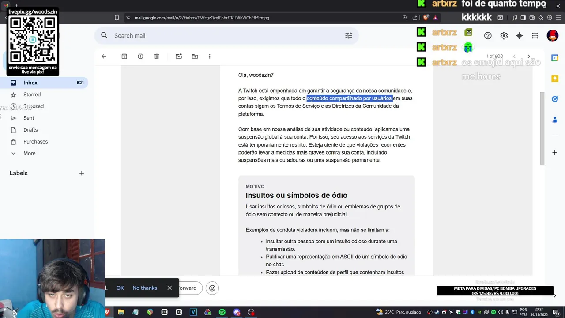Open the weather widget 26°C
The image size is (565, 318).
398,312
